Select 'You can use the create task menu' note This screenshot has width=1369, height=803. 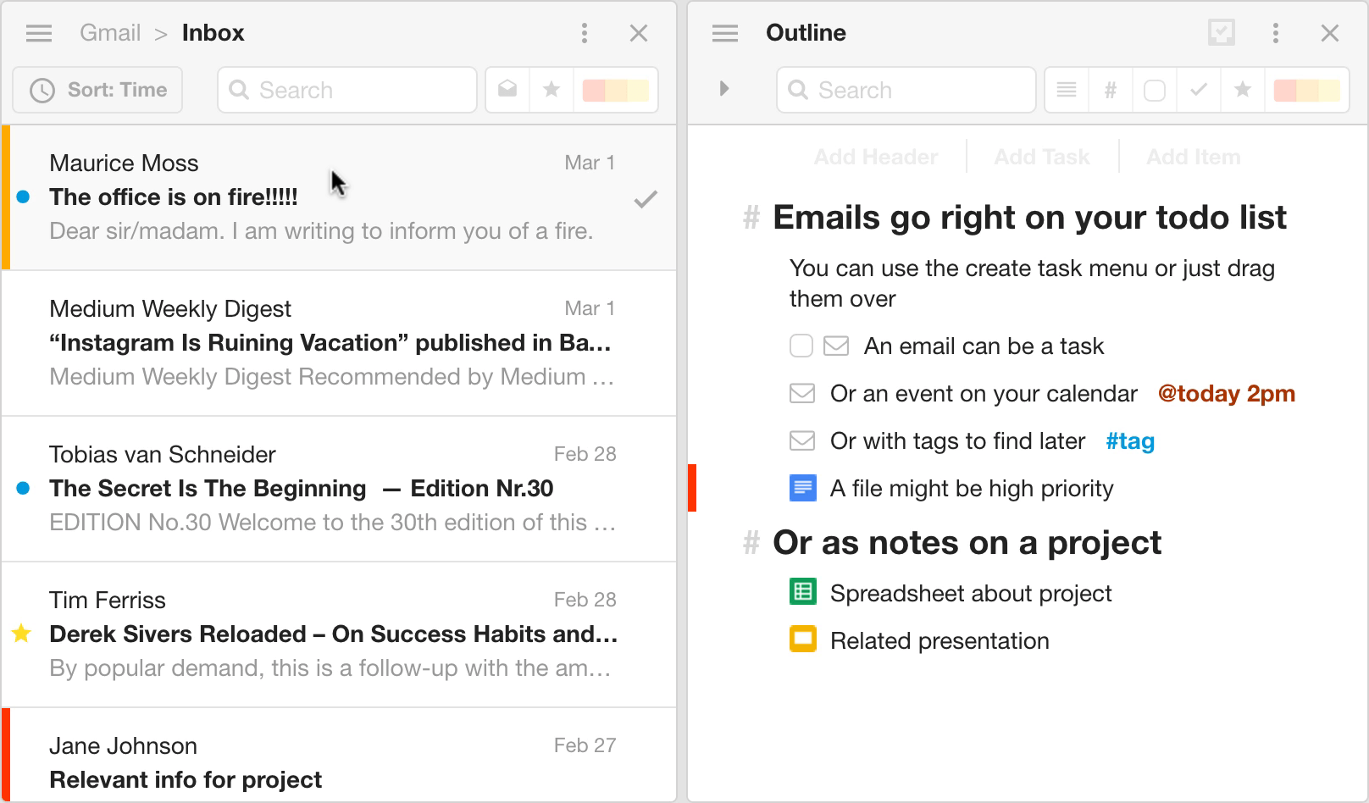1032,283
